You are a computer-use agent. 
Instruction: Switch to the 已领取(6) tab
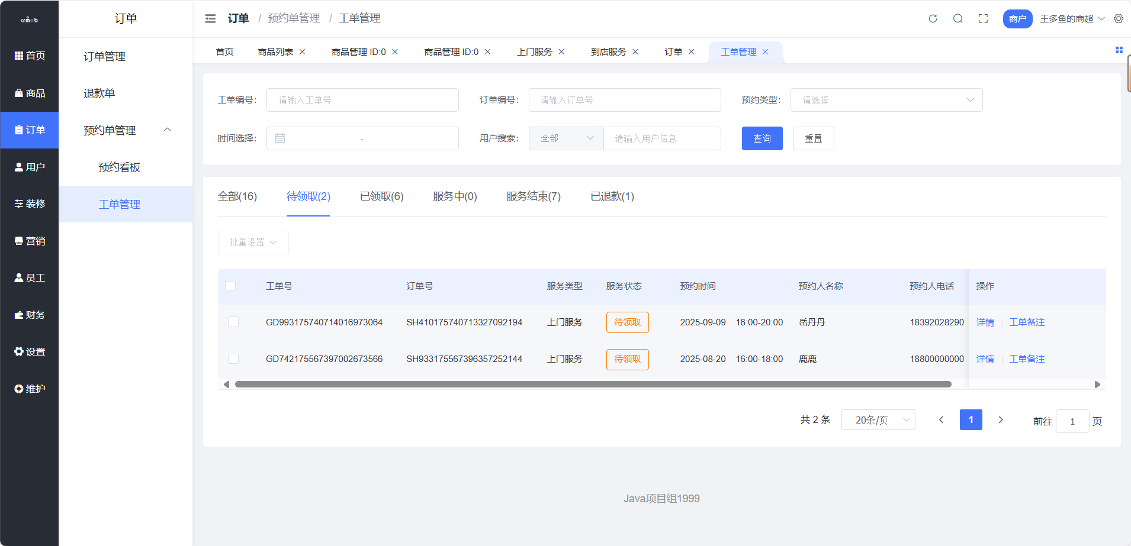[x=381, y=196]
